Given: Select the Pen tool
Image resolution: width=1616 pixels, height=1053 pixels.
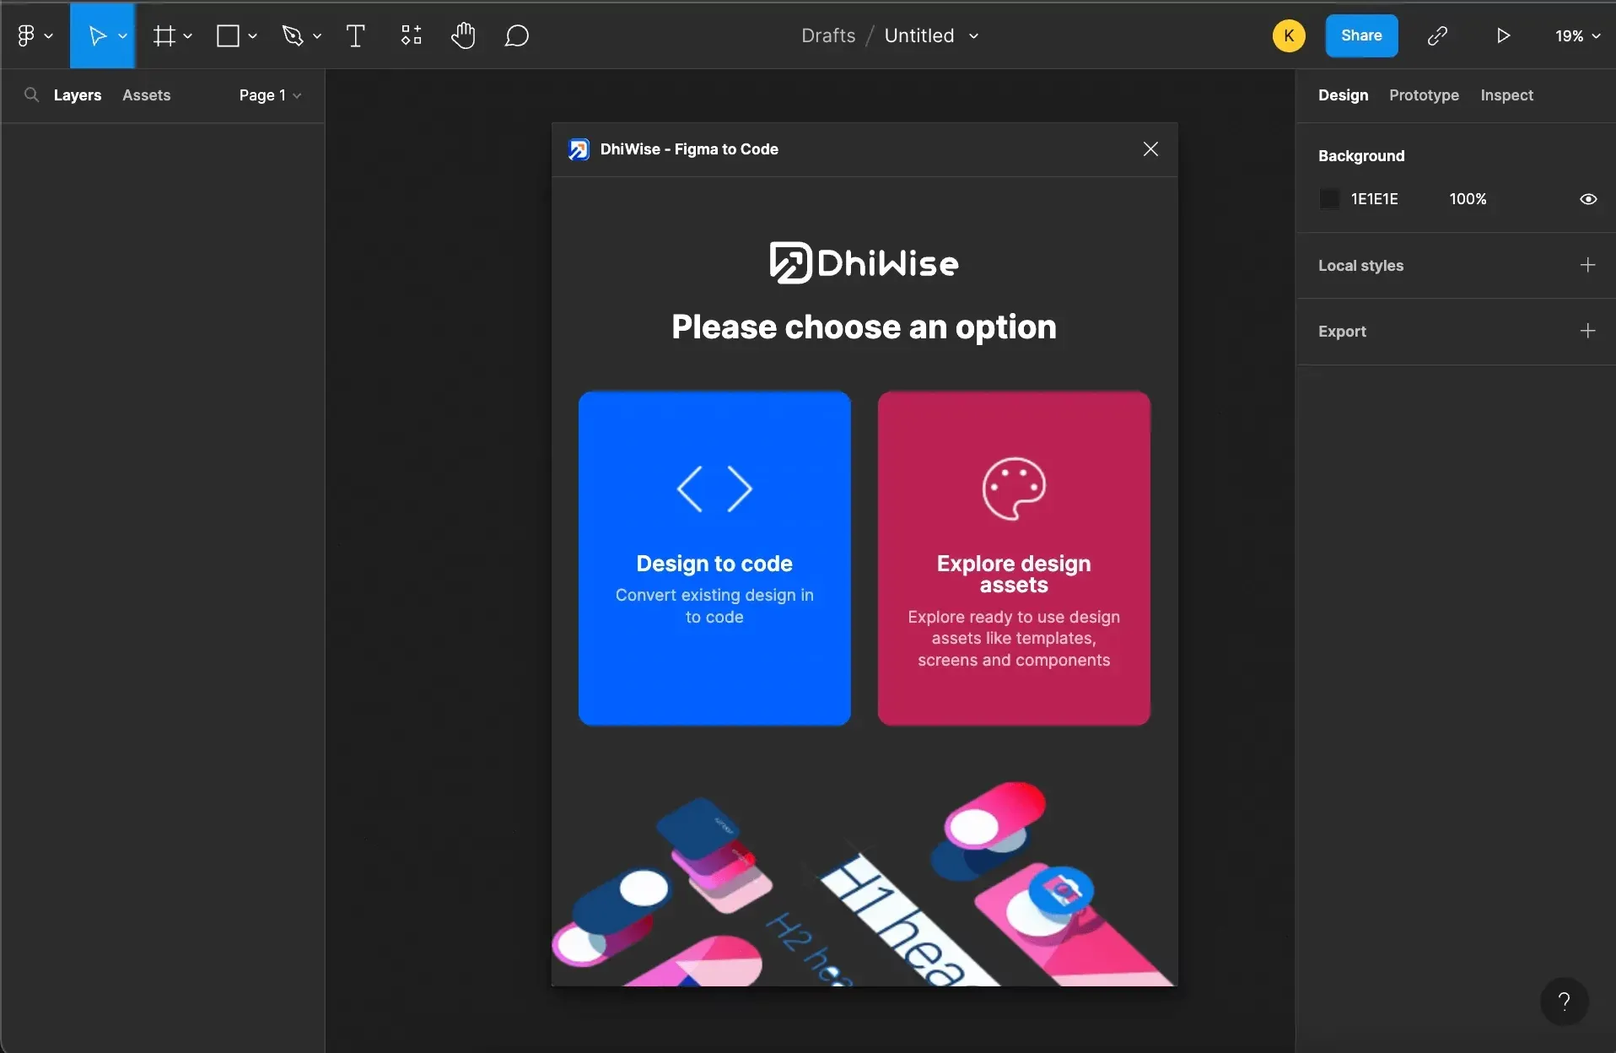Looking at the screenshot, I should 294,35.
